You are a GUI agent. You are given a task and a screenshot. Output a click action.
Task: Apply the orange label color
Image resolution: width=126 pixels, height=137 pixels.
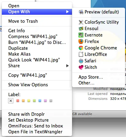[x=23, y=101]
